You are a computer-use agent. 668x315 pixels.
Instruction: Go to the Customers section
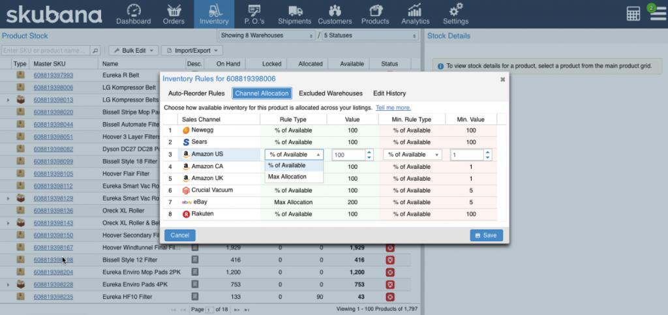click(x=335, y=14)
